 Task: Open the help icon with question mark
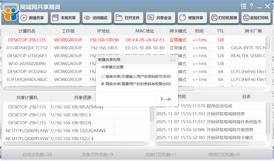(251, 6)
